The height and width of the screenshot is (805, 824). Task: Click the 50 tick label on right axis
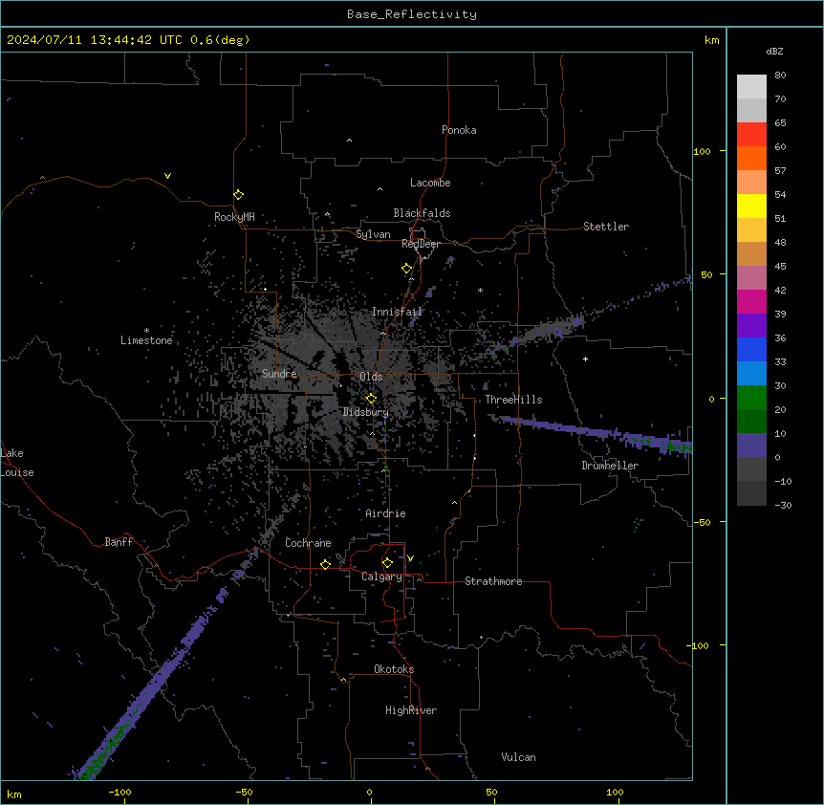(706, 274)
